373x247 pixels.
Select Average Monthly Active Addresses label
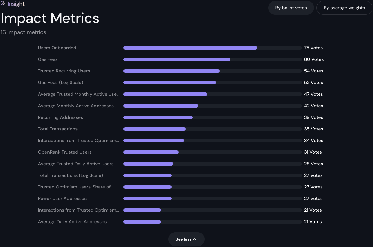77,106
